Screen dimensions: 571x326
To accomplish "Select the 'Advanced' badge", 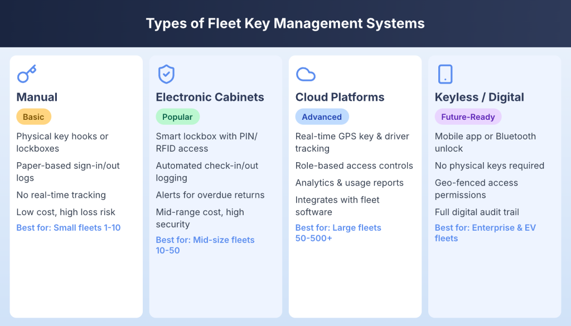I will (322, 117).
